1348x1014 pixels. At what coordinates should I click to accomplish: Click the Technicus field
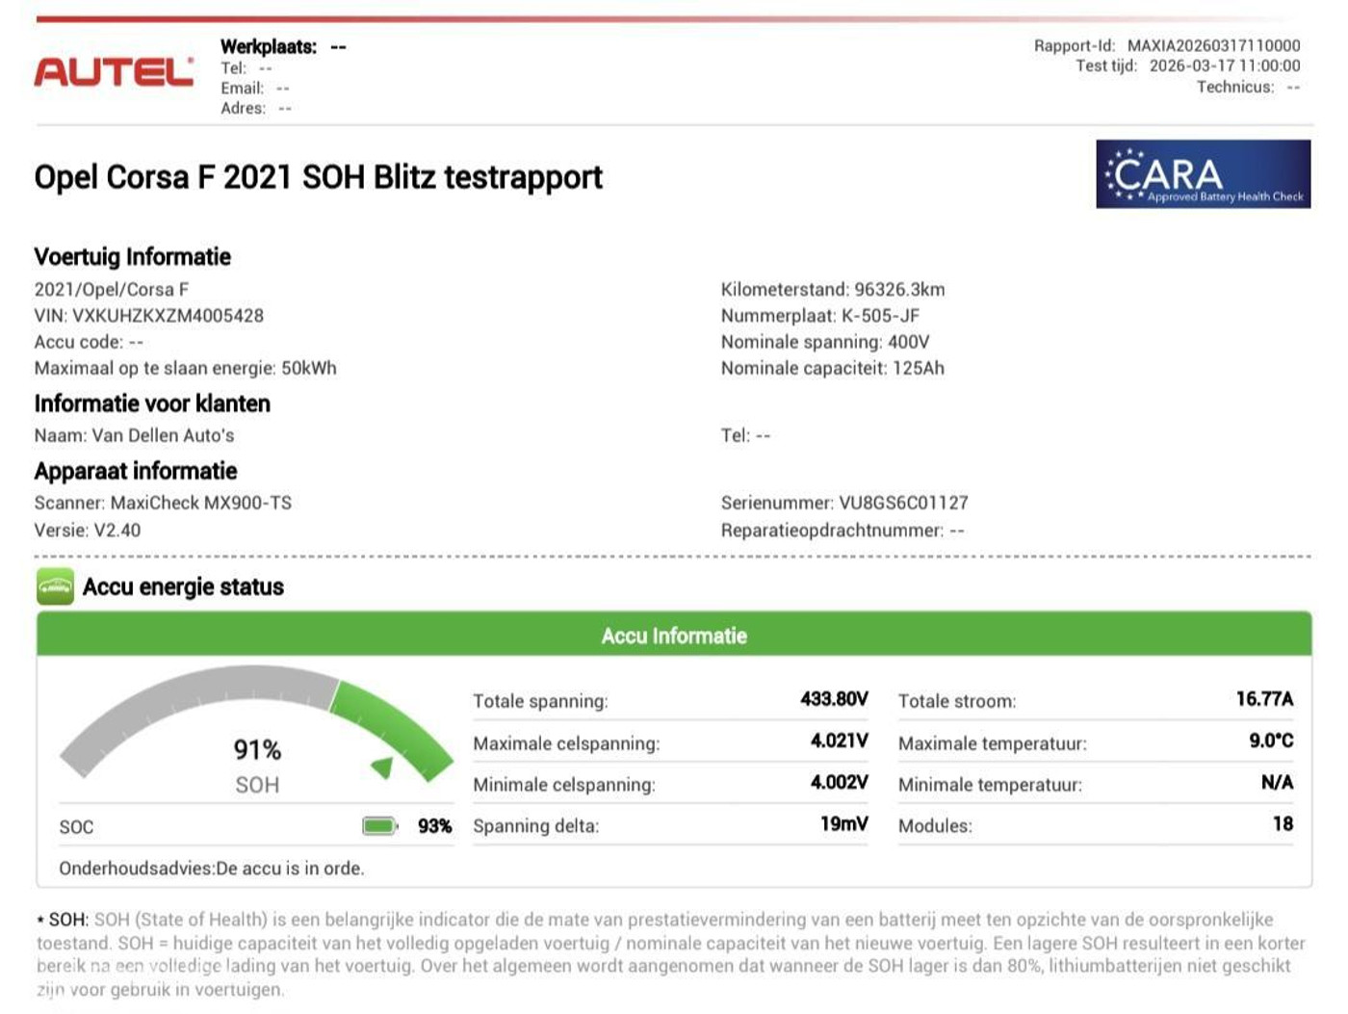(x=1248, y=88)
